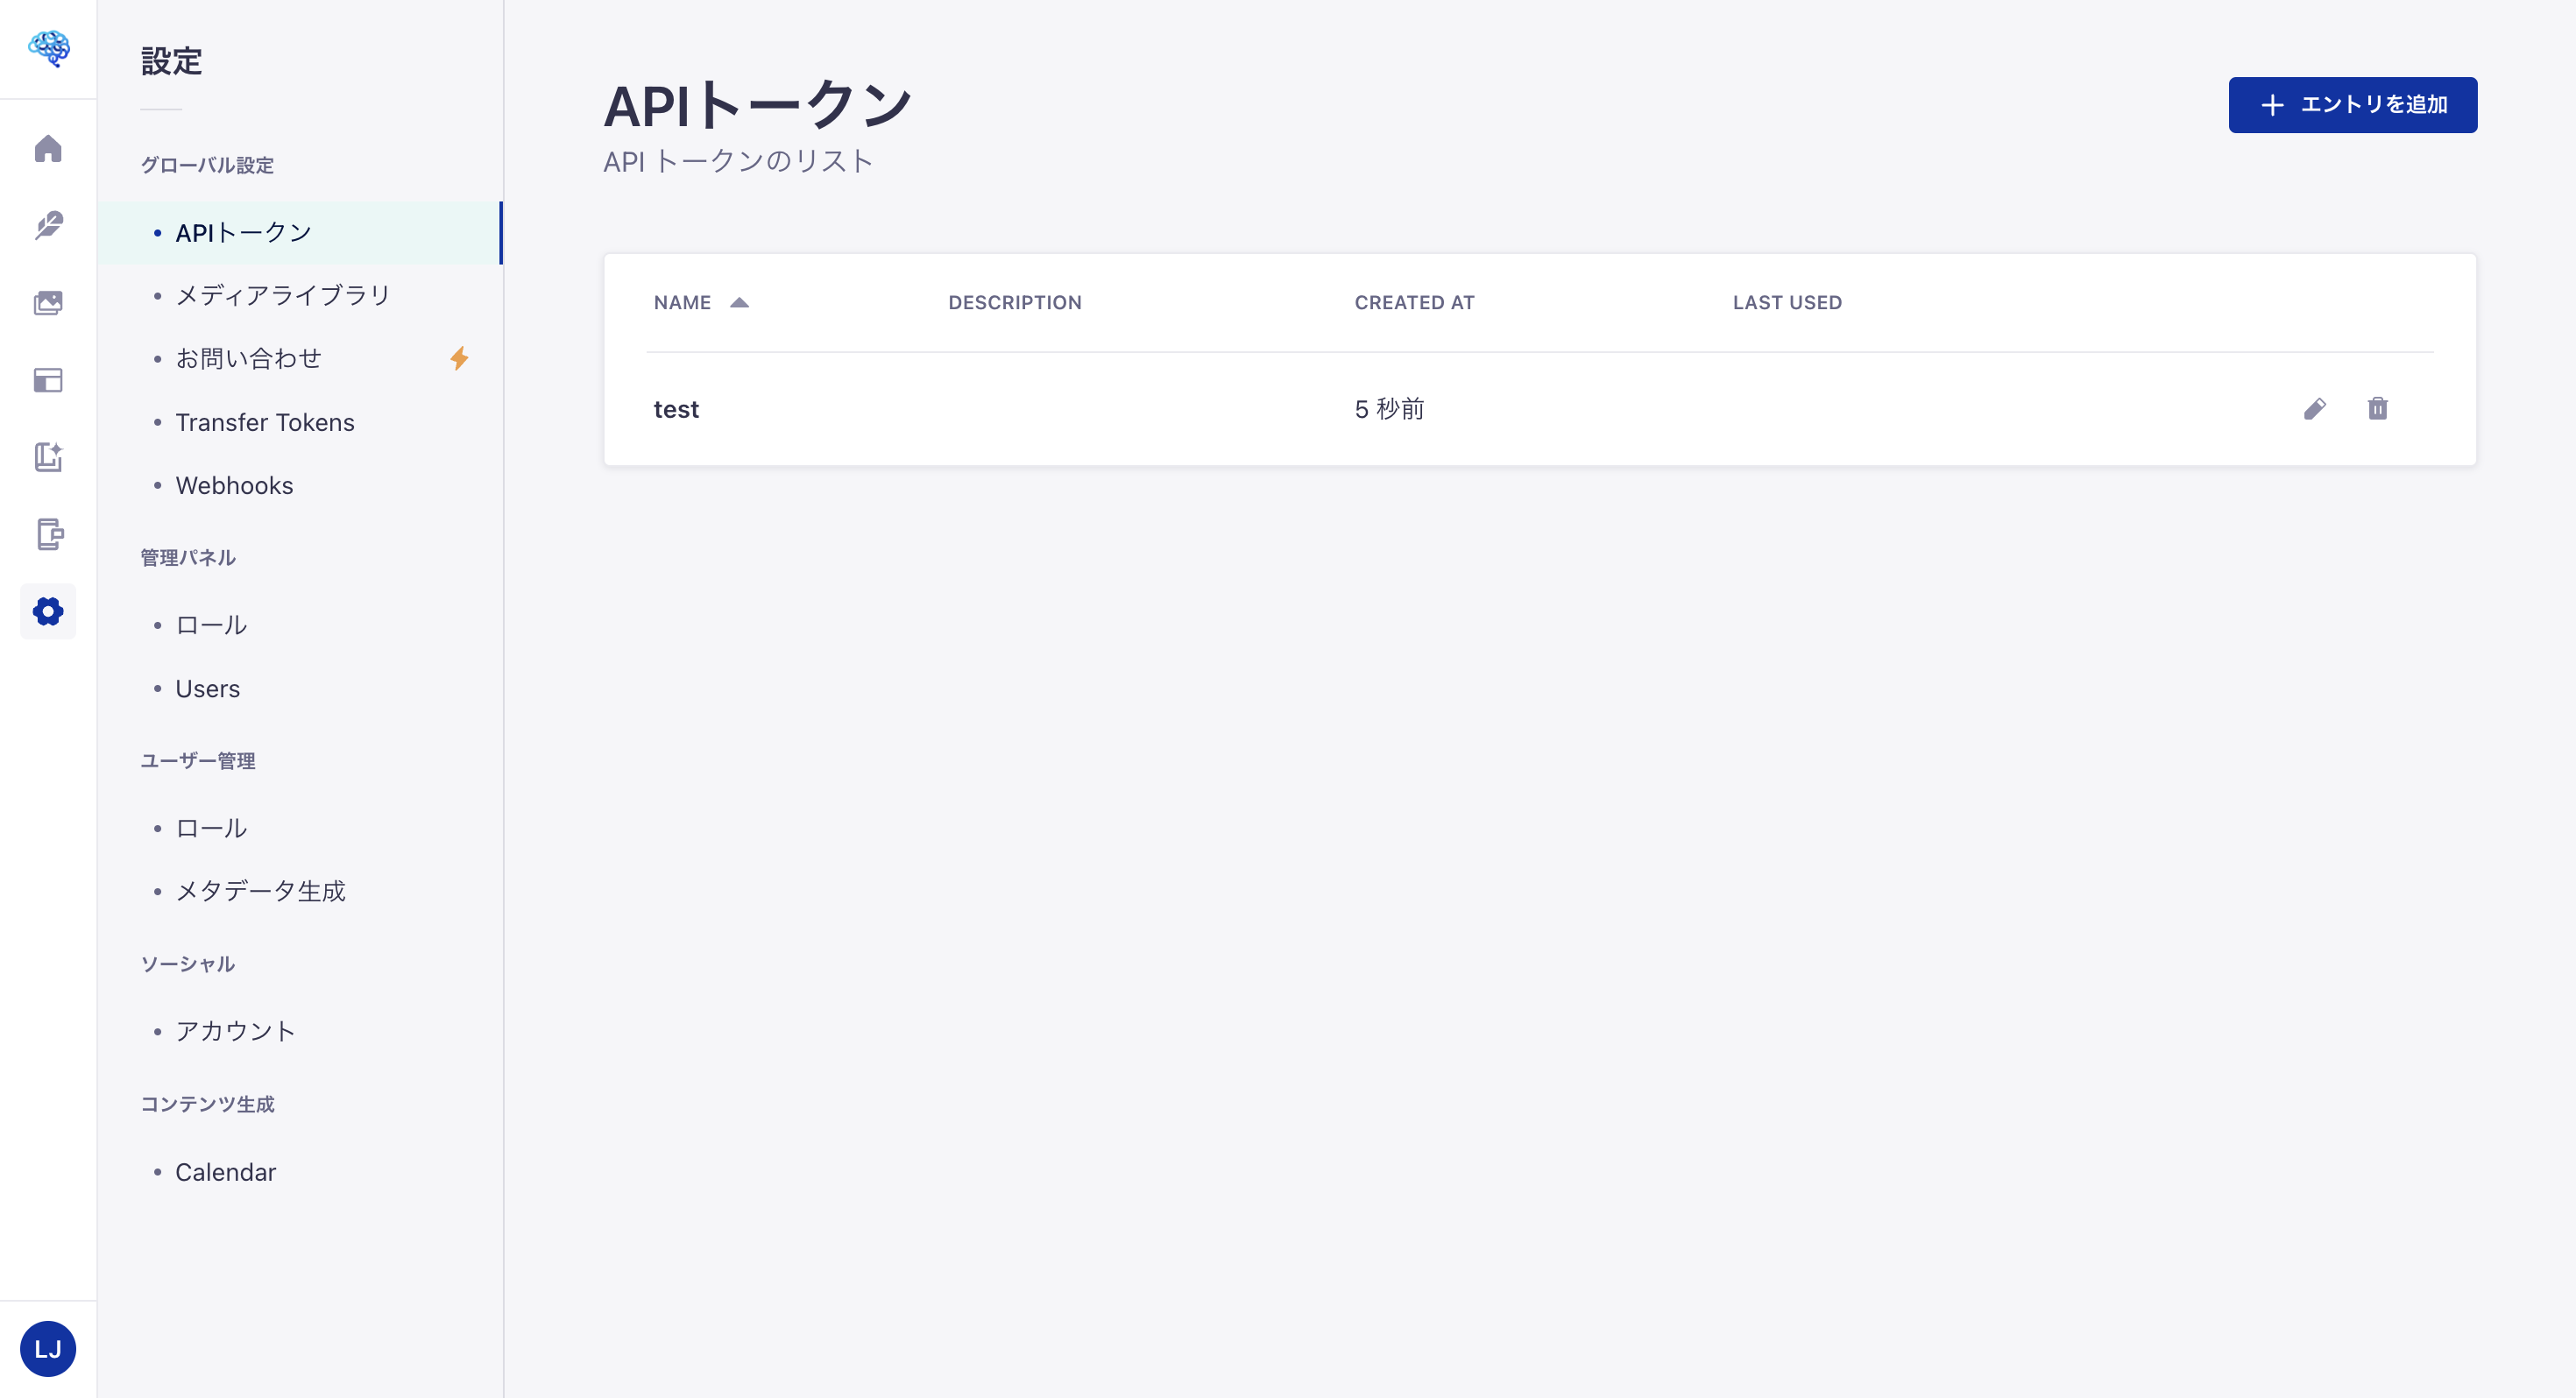Screen dimensions: 2576x1398
Task: Open アカウント under ソーシャル section
Action: click(x=235, y=1030)
